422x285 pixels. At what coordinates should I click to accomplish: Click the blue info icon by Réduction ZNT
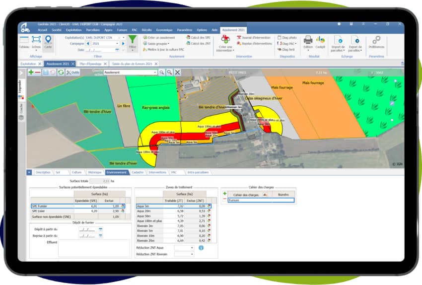pos(201,248)
